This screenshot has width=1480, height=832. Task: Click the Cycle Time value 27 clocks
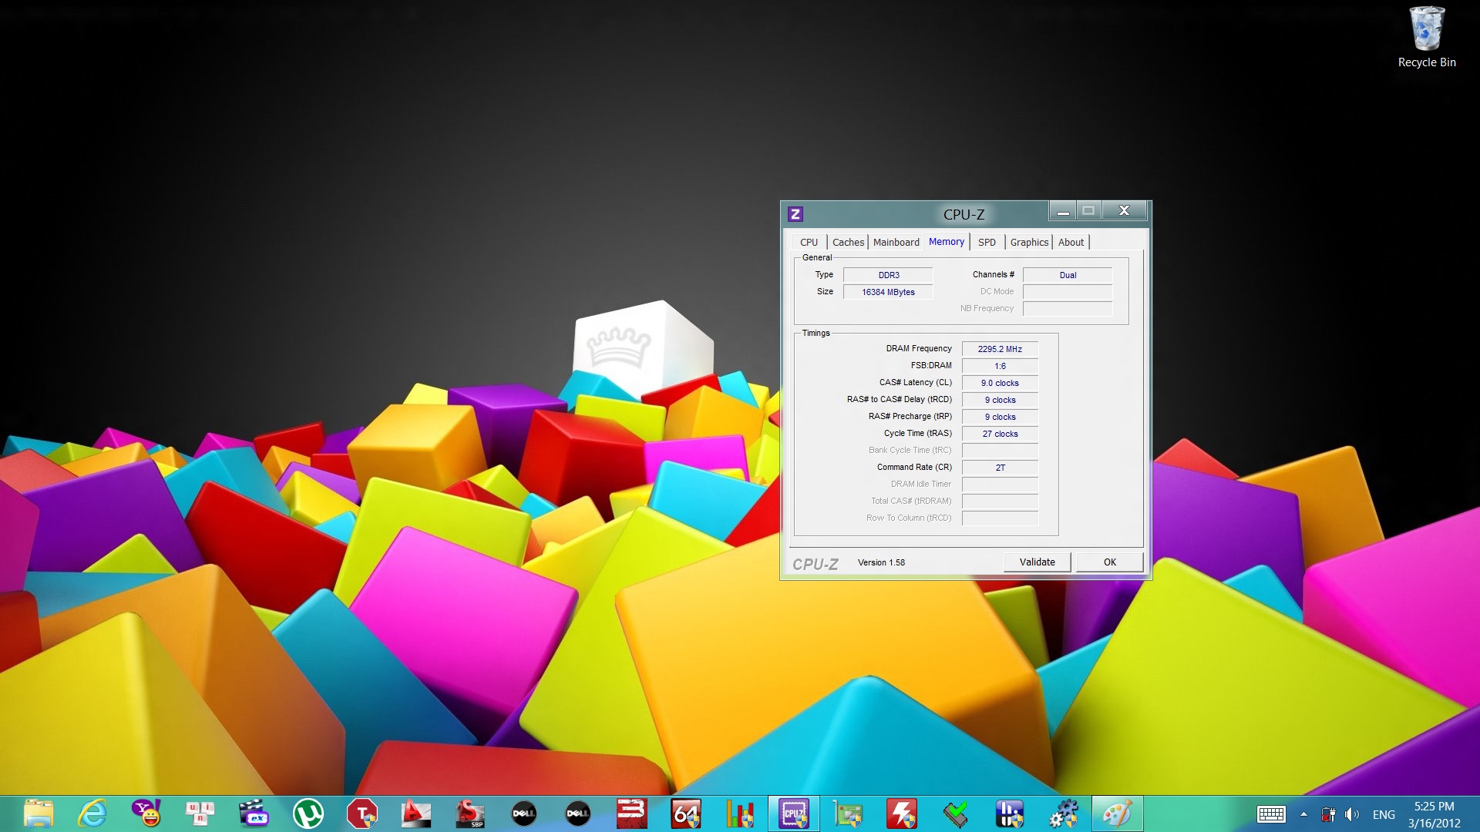[1000, 434]
